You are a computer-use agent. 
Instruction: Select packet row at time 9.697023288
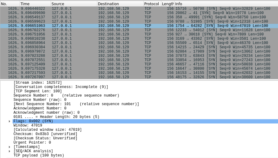139,56
